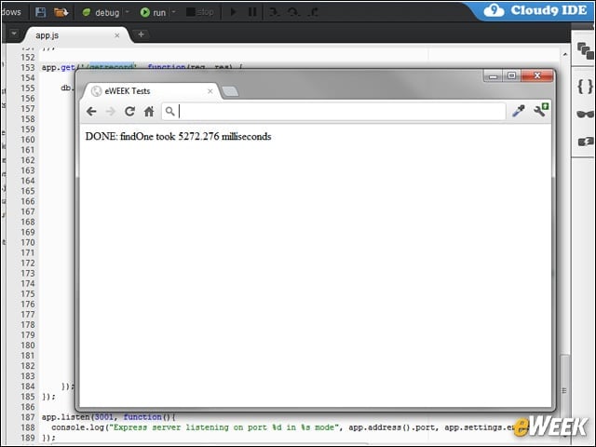596x447 pixels.
Task: Click the save disk icon in toolbar
Action: [40, 12]
